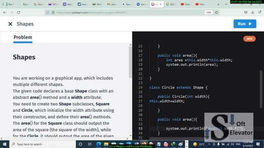This screenshot has height=148, width=264.
Task: Switch to the first YouTube Video tab
Action: click(x=186, y=5)
